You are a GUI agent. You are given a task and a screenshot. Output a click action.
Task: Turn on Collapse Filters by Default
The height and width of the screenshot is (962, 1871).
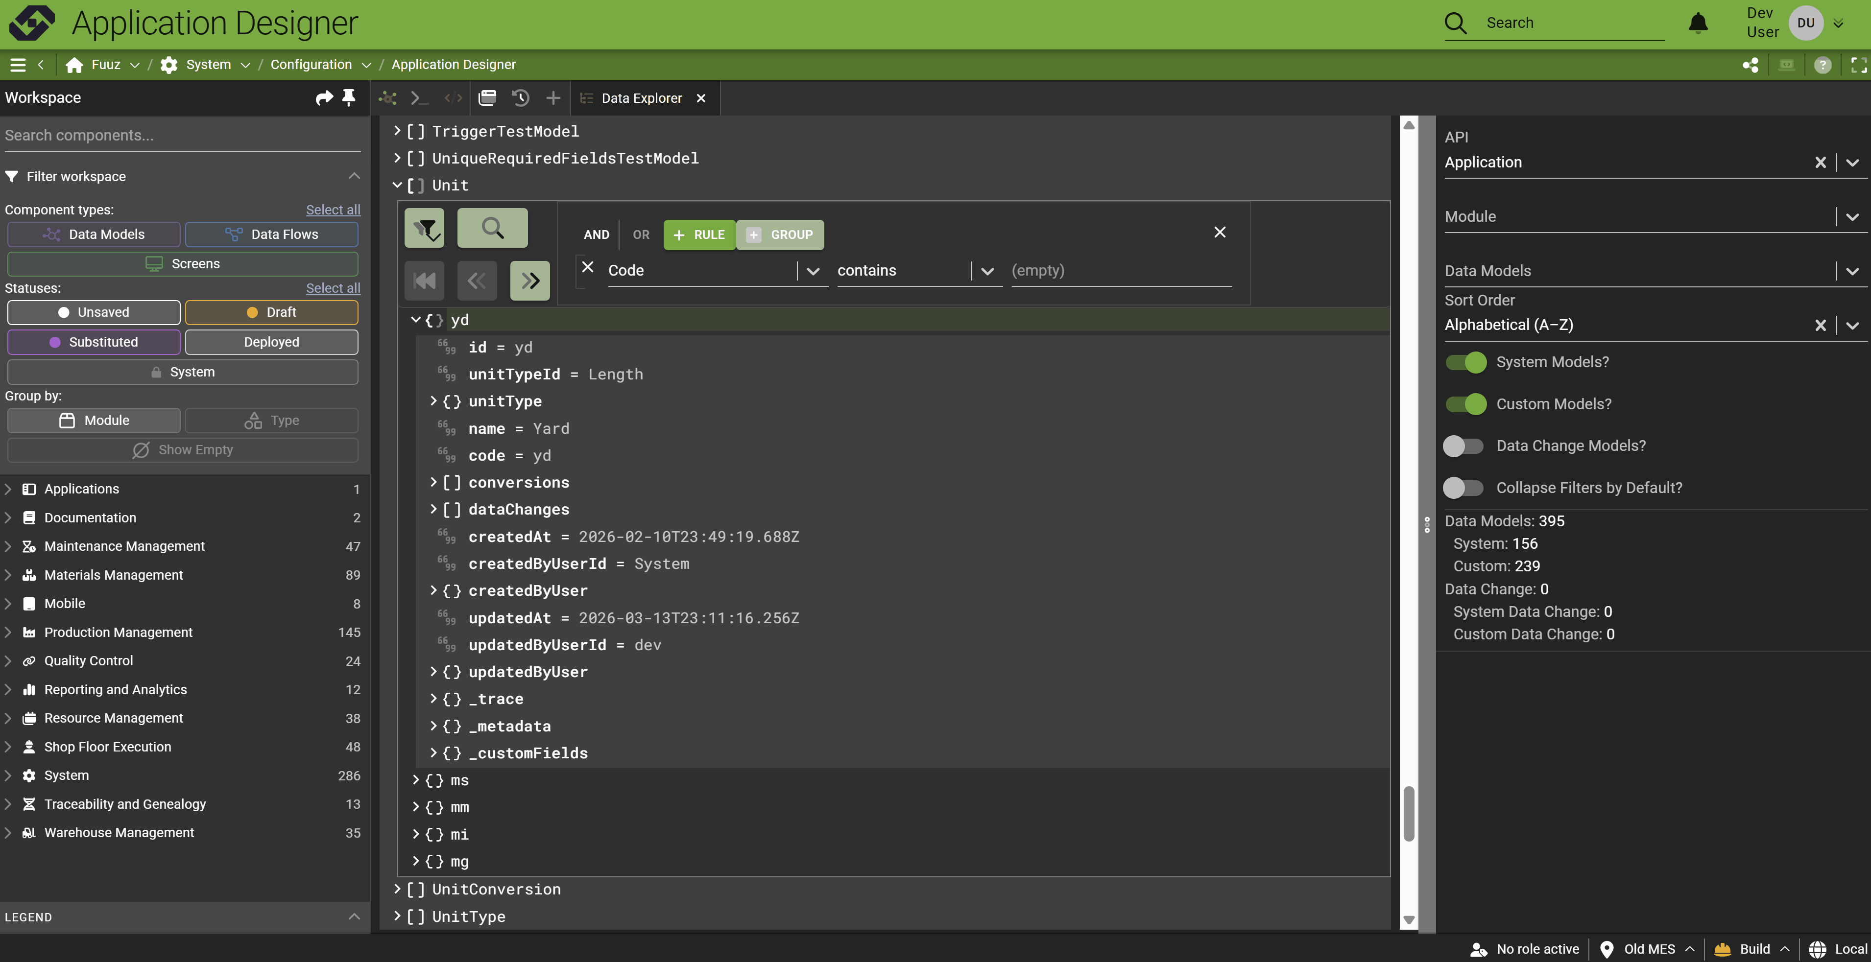coord(1463,488)
